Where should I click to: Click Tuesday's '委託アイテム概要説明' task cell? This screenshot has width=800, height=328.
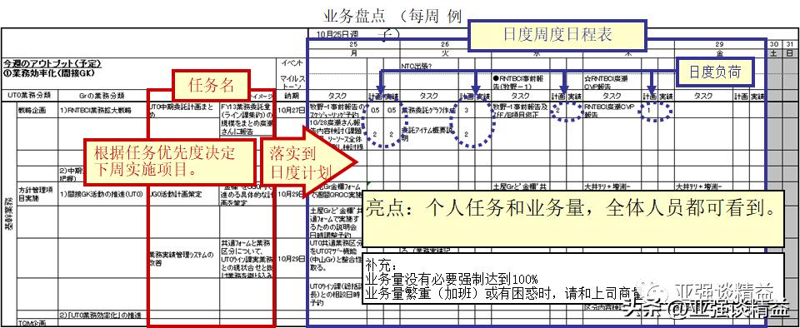427,133
